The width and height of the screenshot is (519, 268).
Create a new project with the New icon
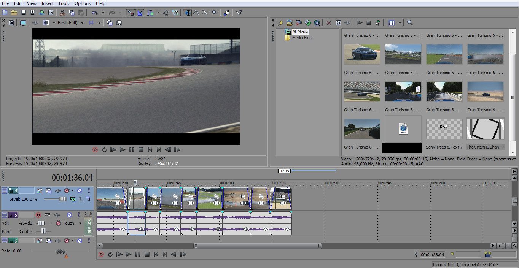[5, 13]
